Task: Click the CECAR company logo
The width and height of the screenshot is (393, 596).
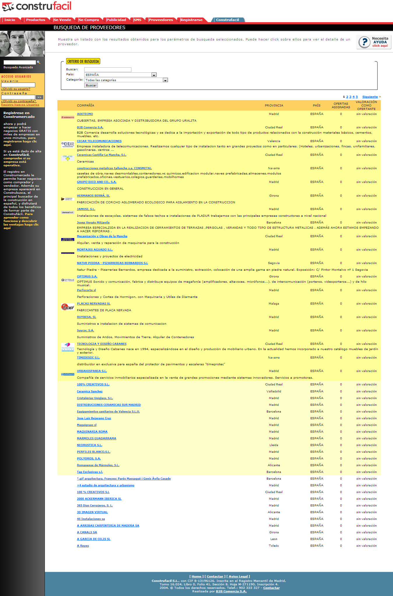Action: tap(68, 144)
